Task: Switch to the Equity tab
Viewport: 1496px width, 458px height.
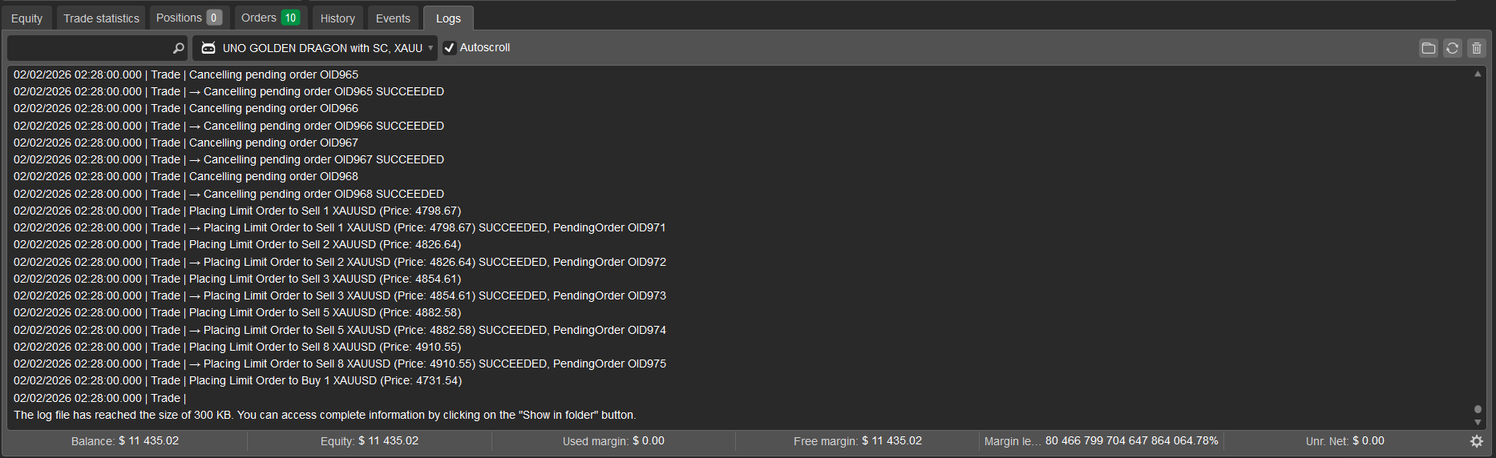Action: click(27, 18)
